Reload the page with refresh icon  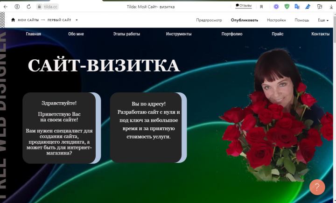tap(29, 7)
